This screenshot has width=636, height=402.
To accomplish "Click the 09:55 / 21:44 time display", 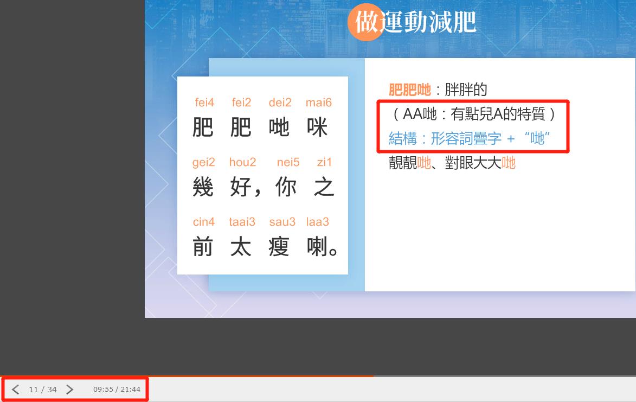I will point(117,390).
